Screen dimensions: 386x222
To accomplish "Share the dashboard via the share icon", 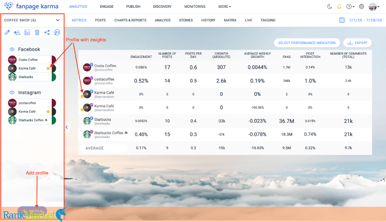I will click(47, 32).
